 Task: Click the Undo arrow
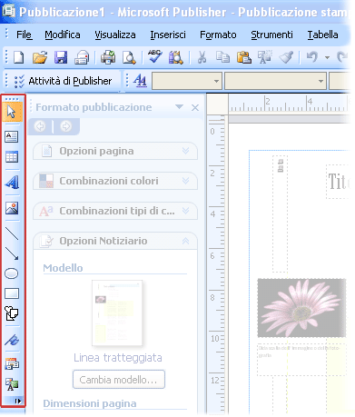(x=312, y=57)
